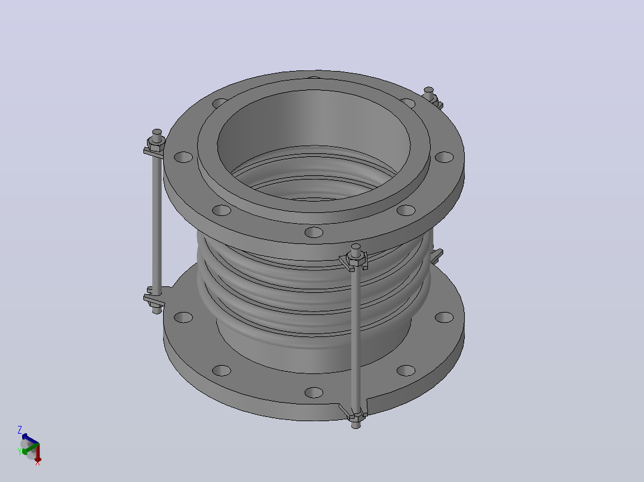Click the red X axis of the orientation triad

click(38, 452)
